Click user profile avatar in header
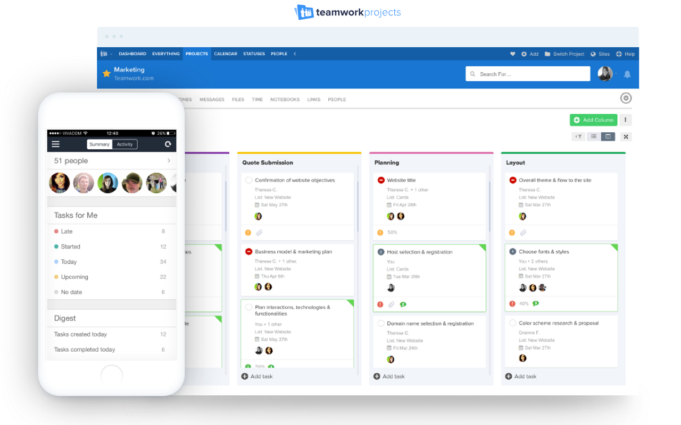 click(x=605, y=74)
